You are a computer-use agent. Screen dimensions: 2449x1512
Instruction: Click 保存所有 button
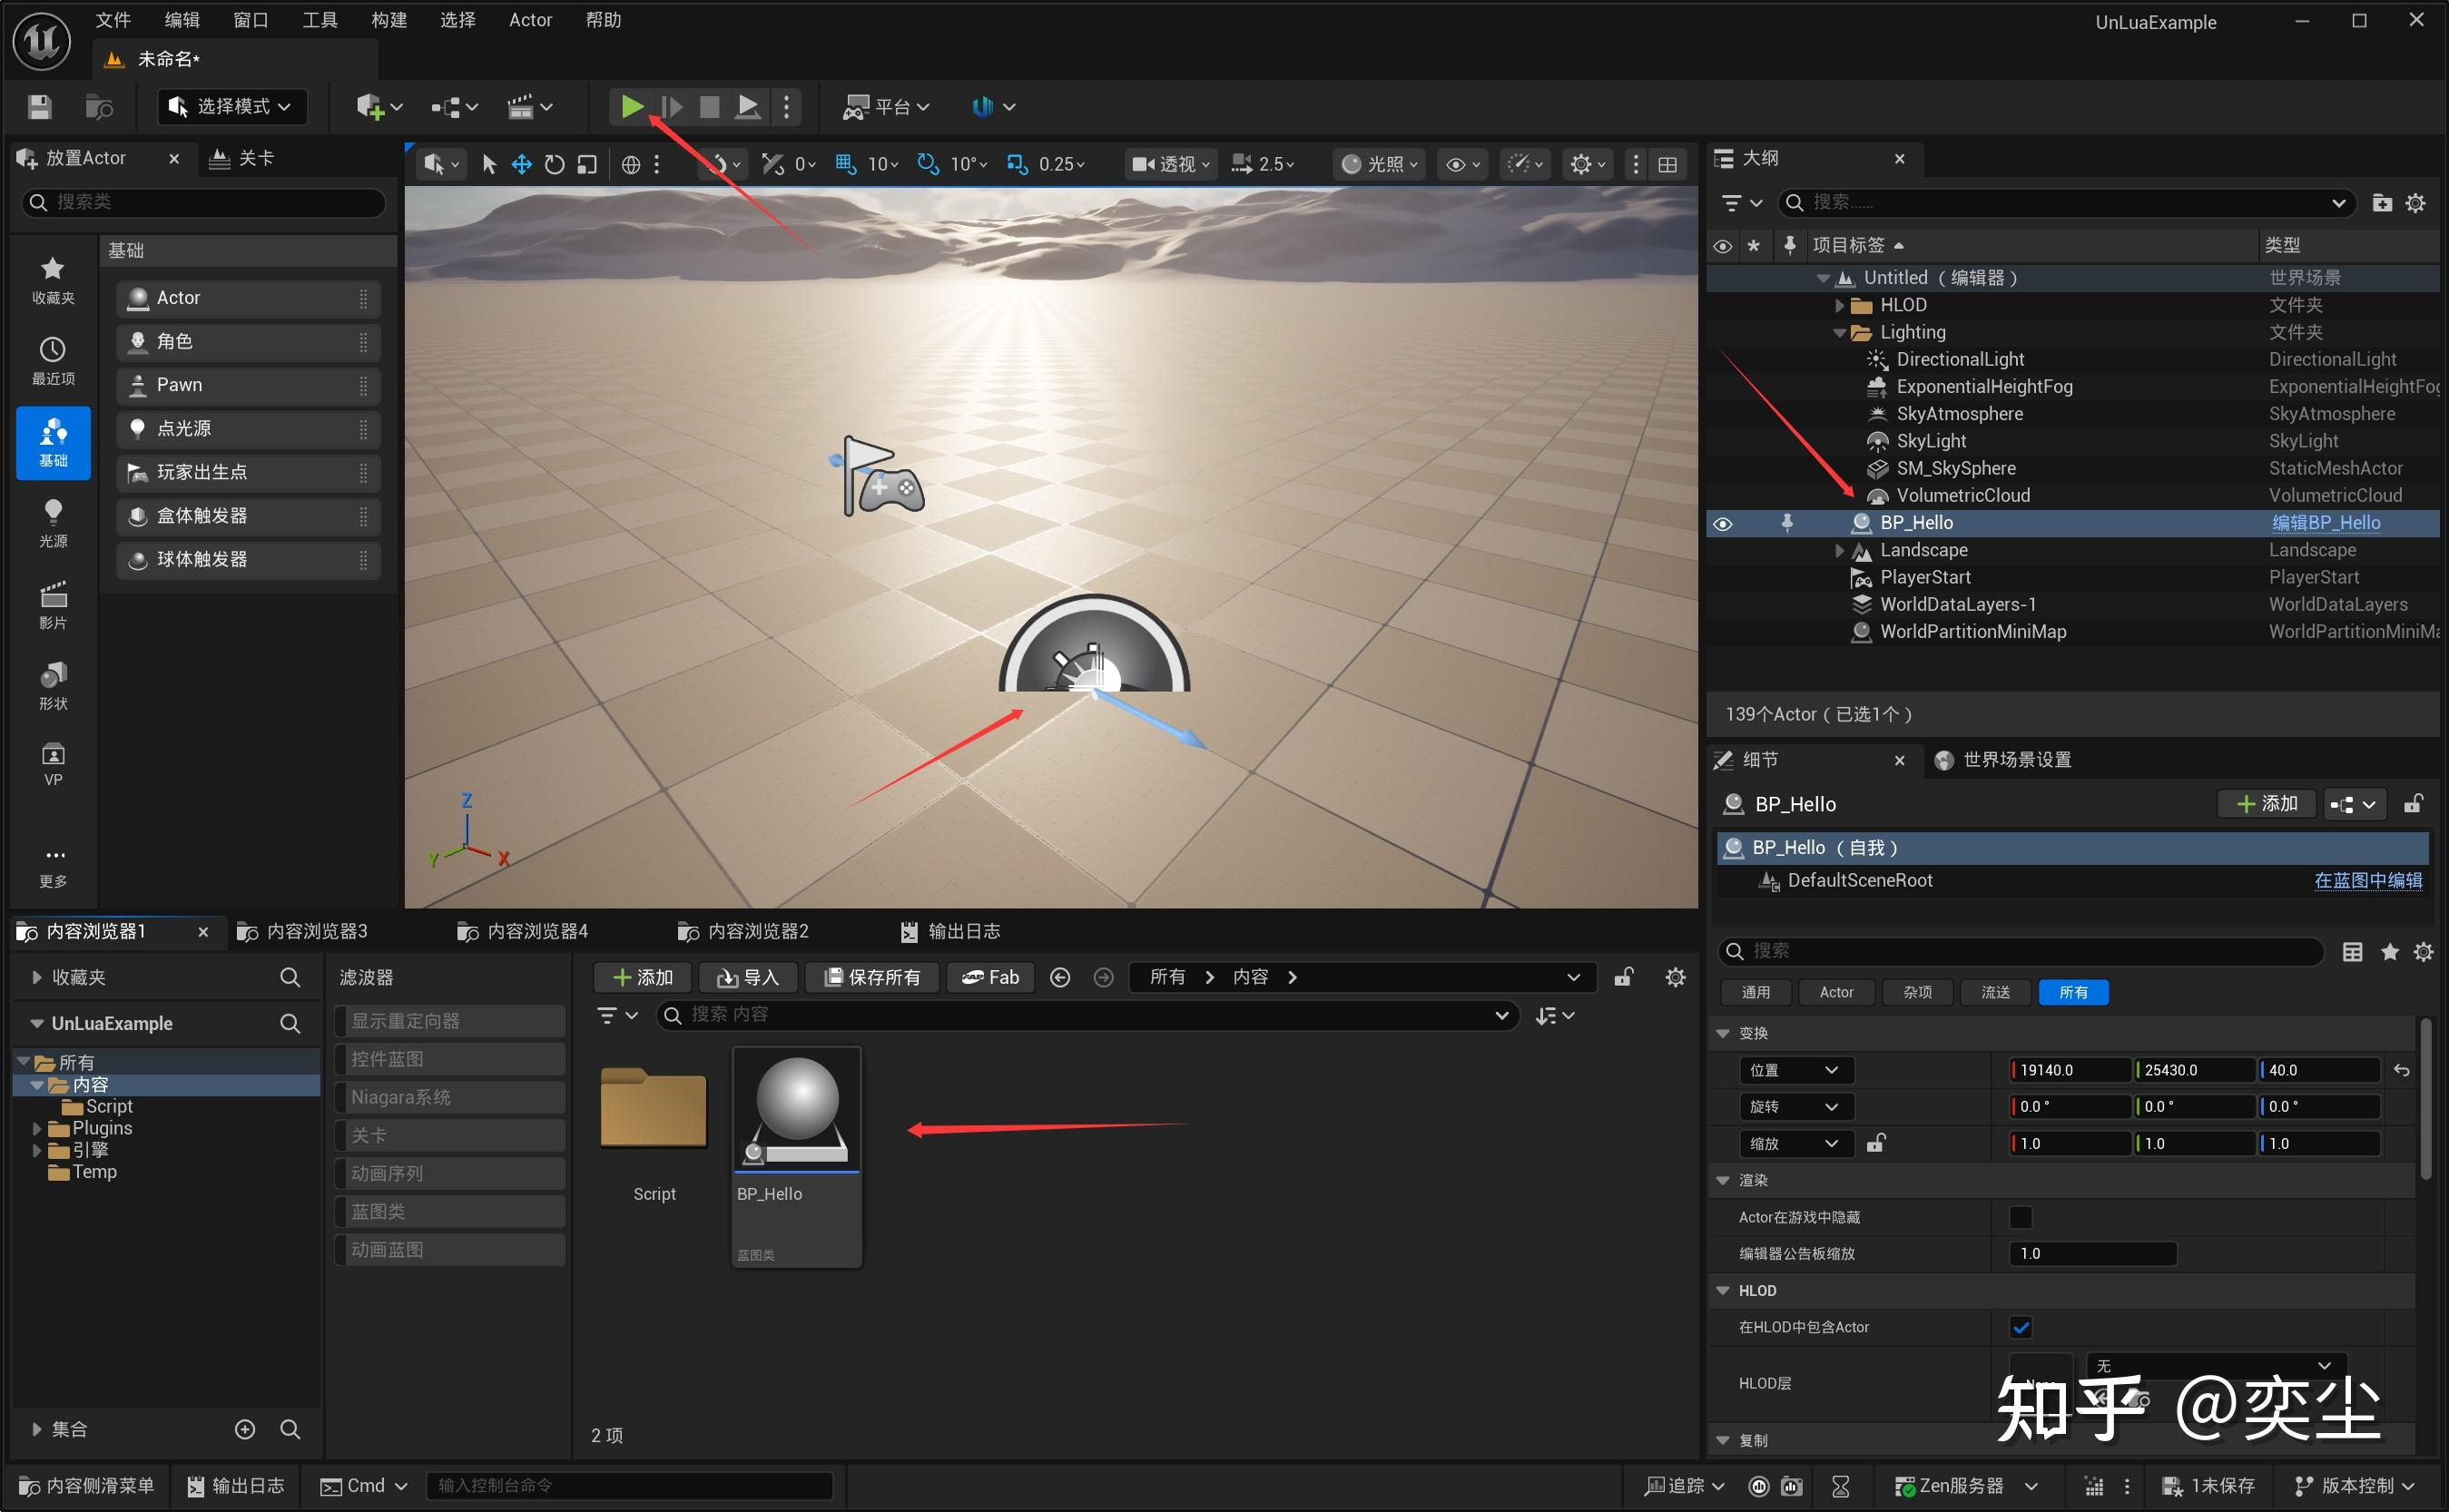point(873,977)
